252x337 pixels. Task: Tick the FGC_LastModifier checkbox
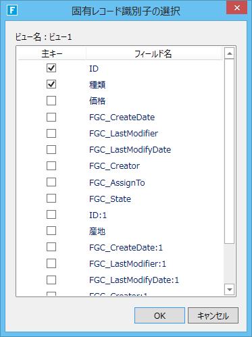click(x=51, y=133)
